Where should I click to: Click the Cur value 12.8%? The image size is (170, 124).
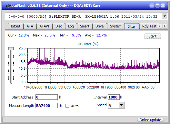tap(24, 35)
